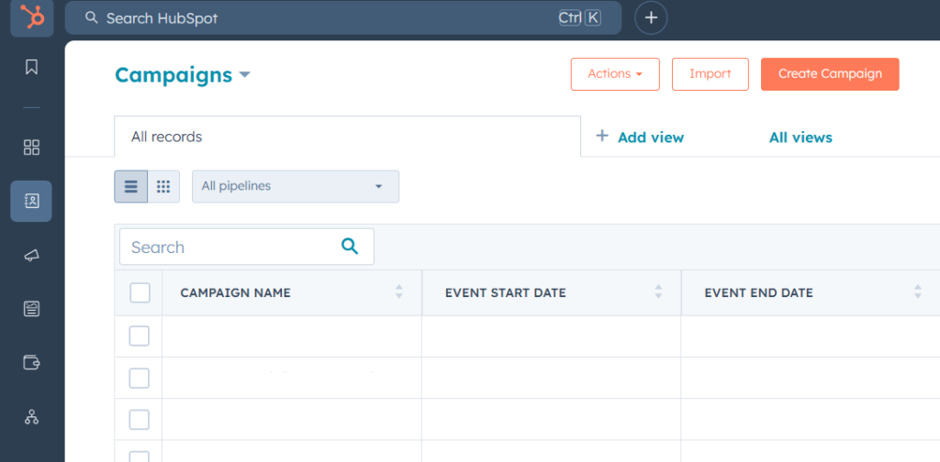Image resolution: width=940 pixels, height=462 pixels.
Task: Click the plus quick-create button in top bar
Action: click(651, 17)
